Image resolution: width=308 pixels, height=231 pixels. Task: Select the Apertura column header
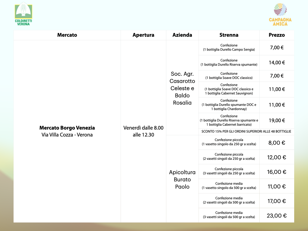[143, 35]
